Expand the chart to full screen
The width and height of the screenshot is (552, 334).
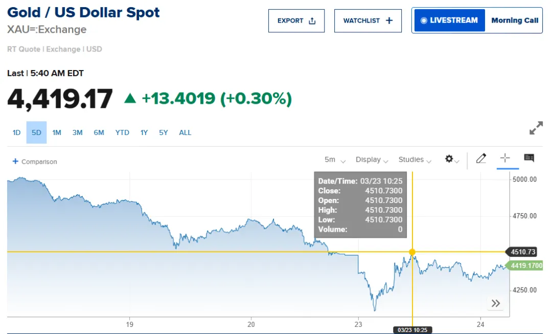pyautogui.click(x=536, y=128)
